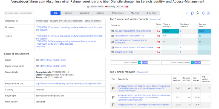Image resolution: width=219 pixels, height=109 pixels.
Task: Open the Datensicherungsinfrastruktur opportunity link
Action: click(x=144, y=98)
